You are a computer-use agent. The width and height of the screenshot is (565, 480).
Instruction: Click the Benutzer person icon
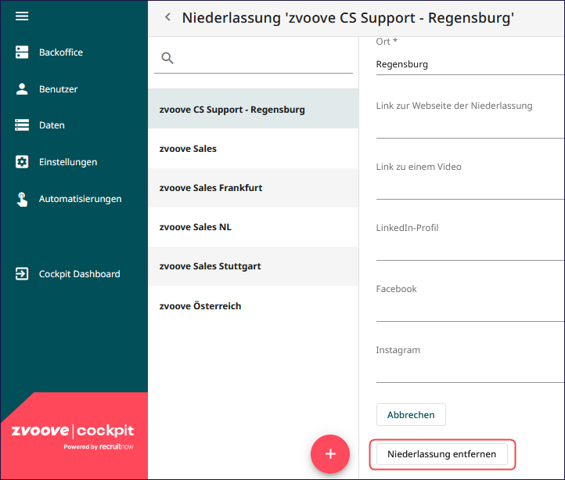tap(22, 88)
